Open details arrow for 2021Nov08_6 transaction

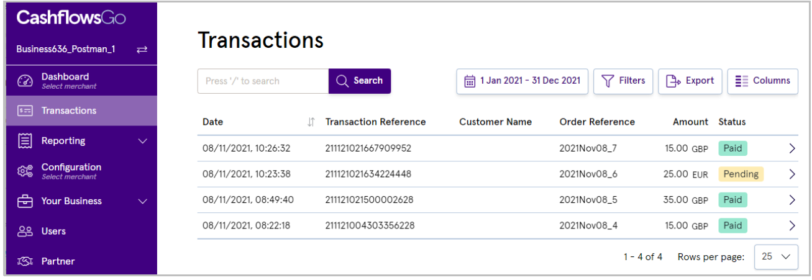click(791, 174)
